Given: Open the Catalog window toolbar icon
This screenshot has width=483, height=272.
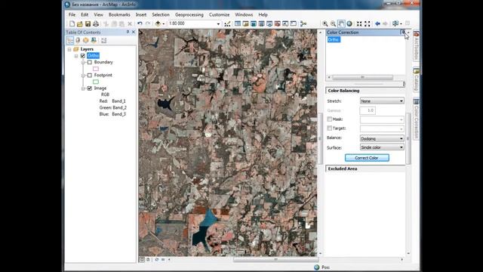Looking at the screenshot, I should coord(245,23).
